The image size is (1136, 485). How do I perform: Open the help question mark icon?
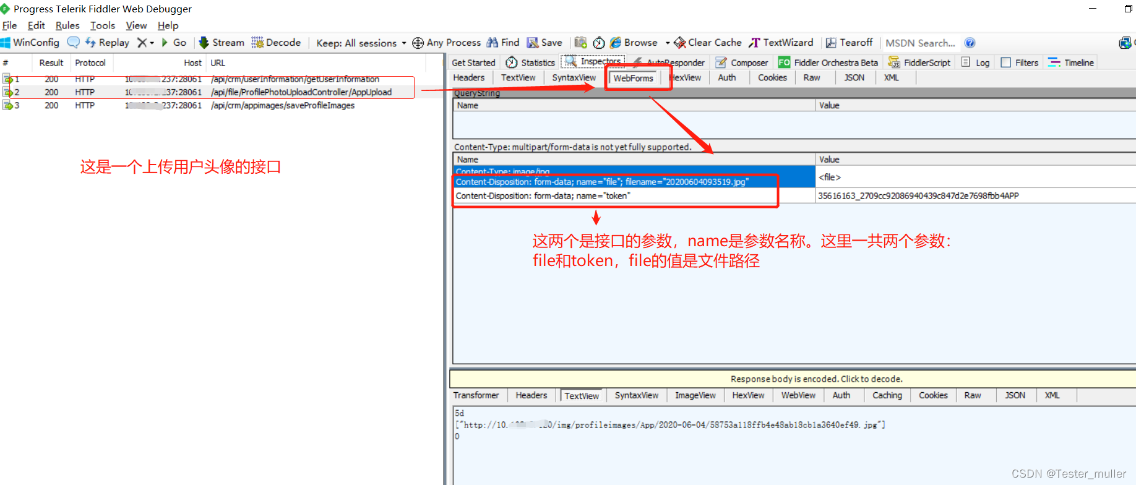pos(970,43)
